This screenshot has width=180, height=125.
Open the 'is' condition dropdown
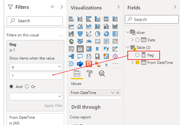36,67
